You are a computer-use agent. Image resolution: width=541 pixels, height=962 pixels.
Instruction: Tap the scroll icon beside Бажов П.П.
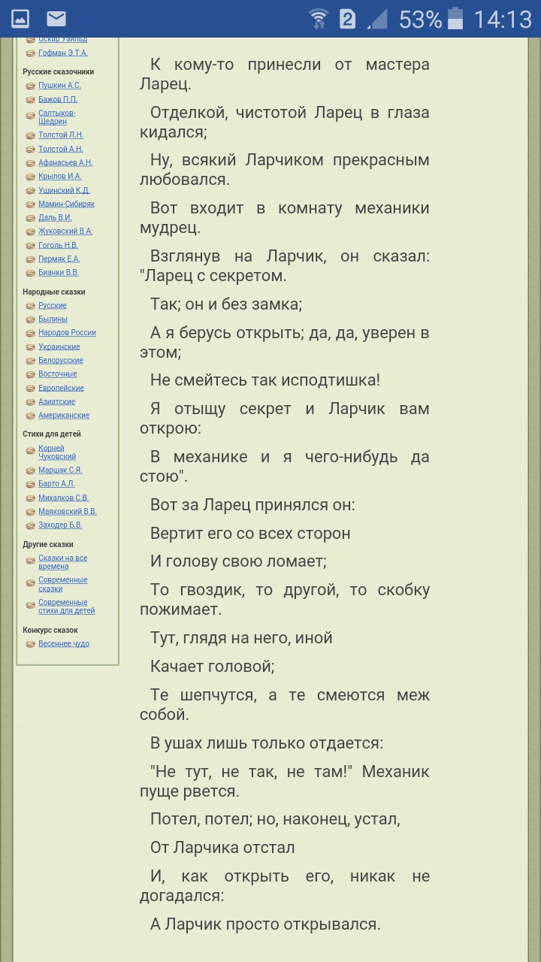(30, 100)
